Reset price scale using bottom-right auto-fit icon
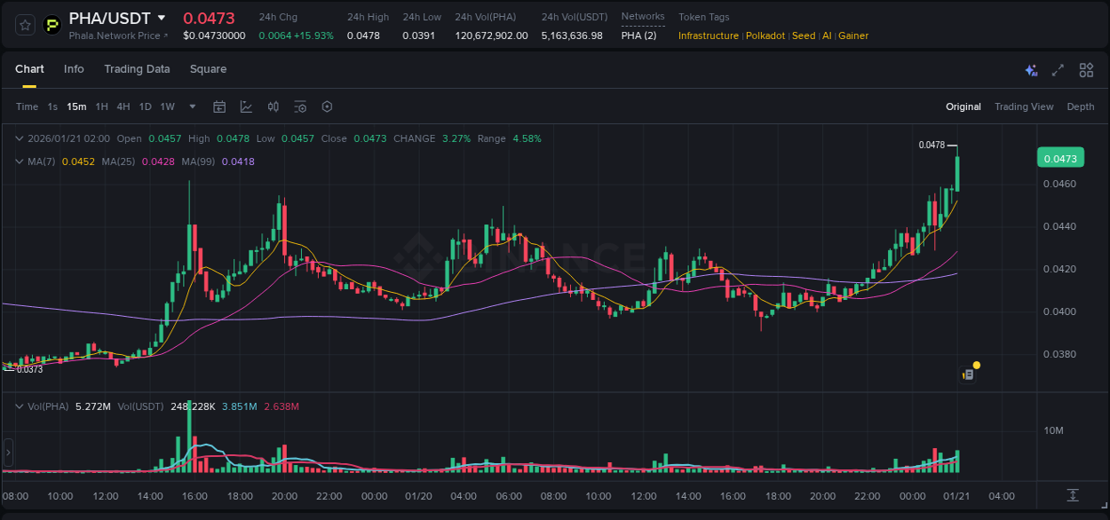The width and height of the screenshot is (1110, 520). 1073,494
